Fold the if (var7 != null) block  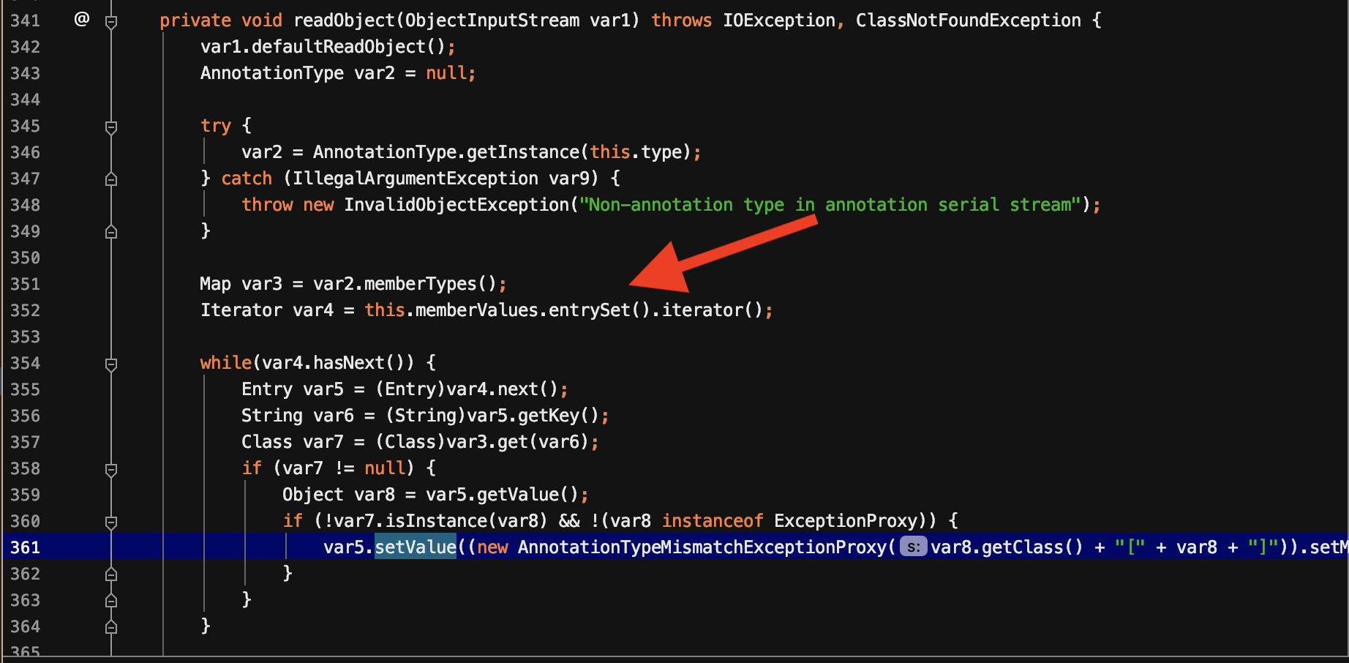click(x=111, y=469)
